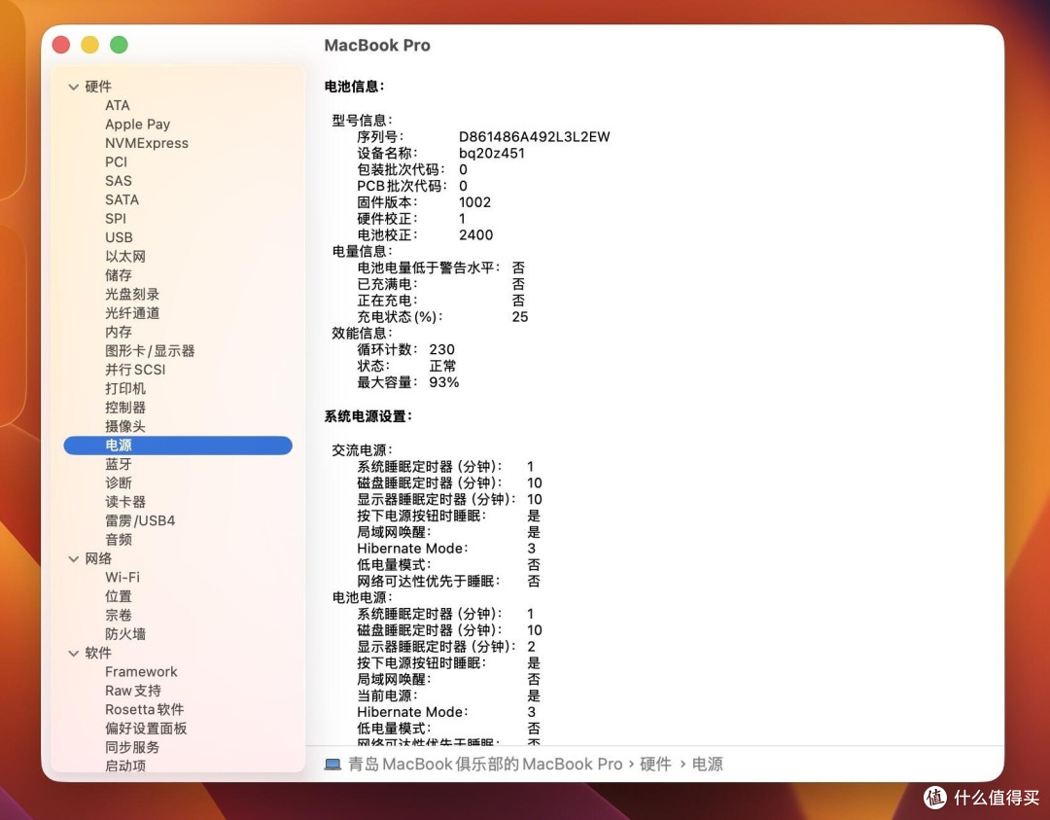Open the 防火墙 entry
This screenshot has width=1050, height=820.
pos(125,634)
